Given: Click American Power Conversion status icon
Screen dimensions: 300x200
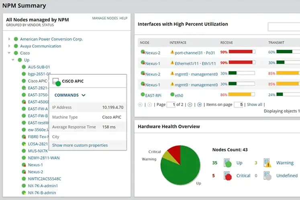Looking at the screenshot, I should pyautogui.click(x=16, y=39).
